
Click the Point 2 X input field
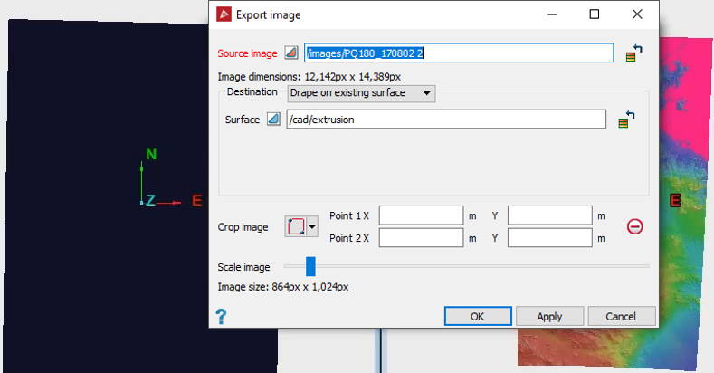pyautogui.click(x=421, y=238)
